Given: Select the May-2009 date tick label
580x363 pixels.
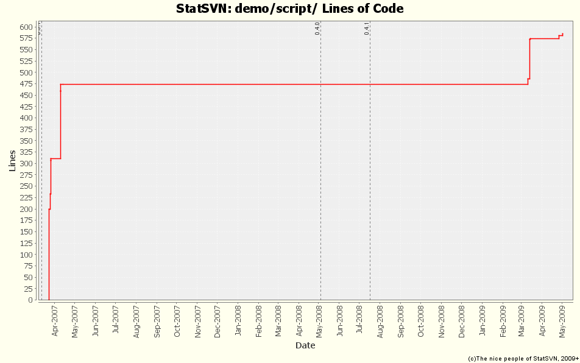Looking at the screenshot, I should click(x=562, y=321).
